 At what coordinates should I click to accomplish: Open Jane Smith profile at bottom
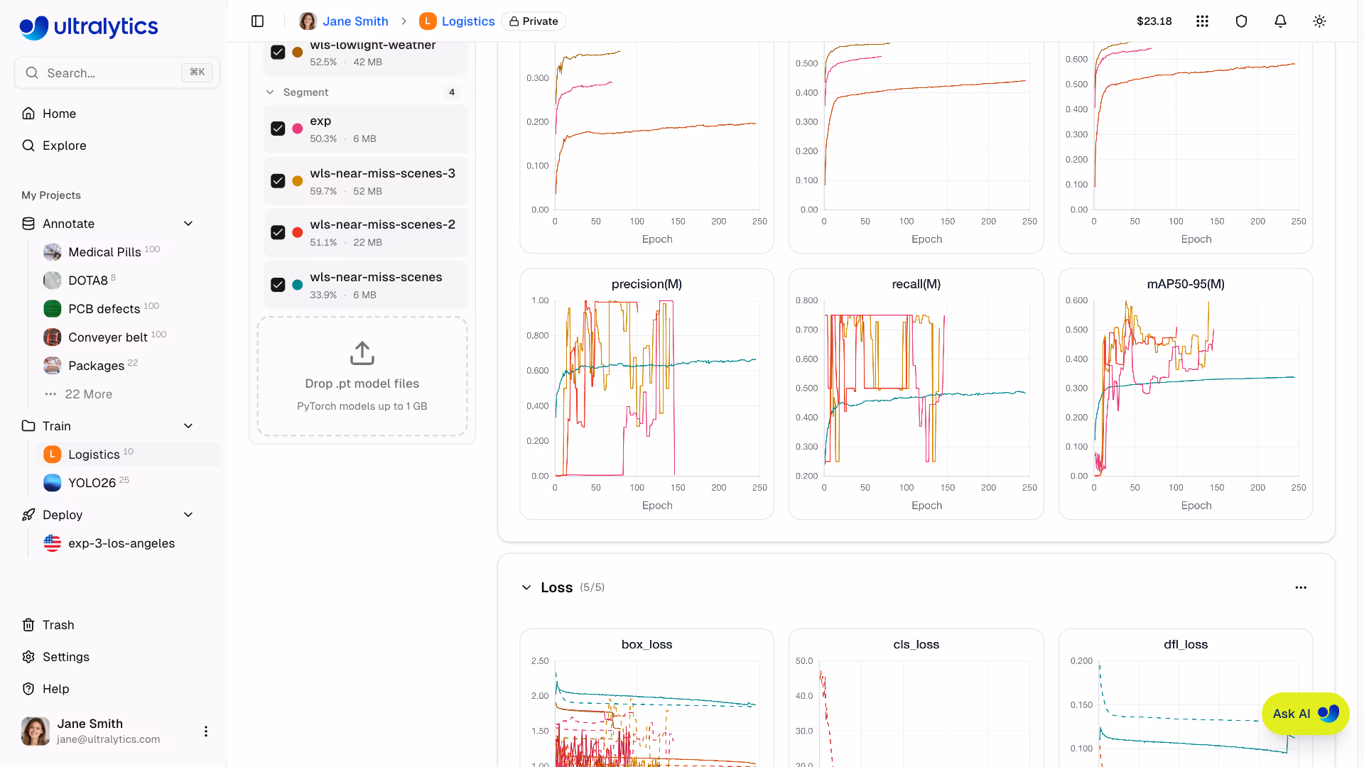point(107,731)
